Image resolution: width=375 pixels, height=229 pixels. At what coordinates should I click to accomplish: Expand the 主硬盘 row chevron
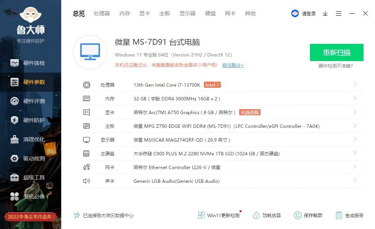pyautogui.click(x=355, y=153)
